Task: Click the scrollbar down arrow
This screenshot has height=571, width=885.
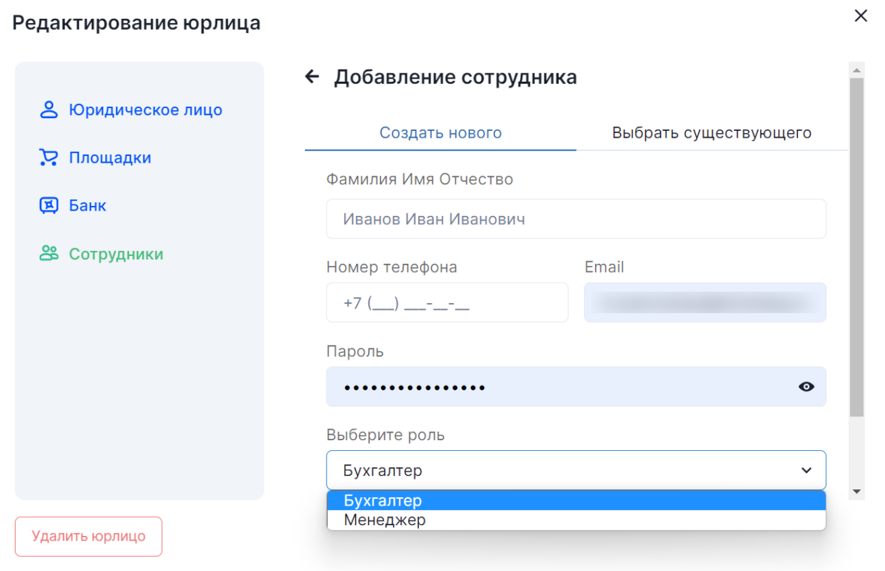Action: tap(857, 492)
